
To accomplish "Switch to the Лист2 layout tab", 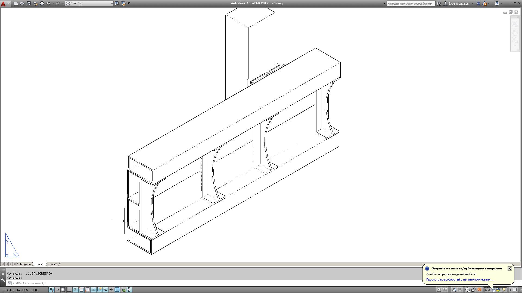I will click(52, 264).
